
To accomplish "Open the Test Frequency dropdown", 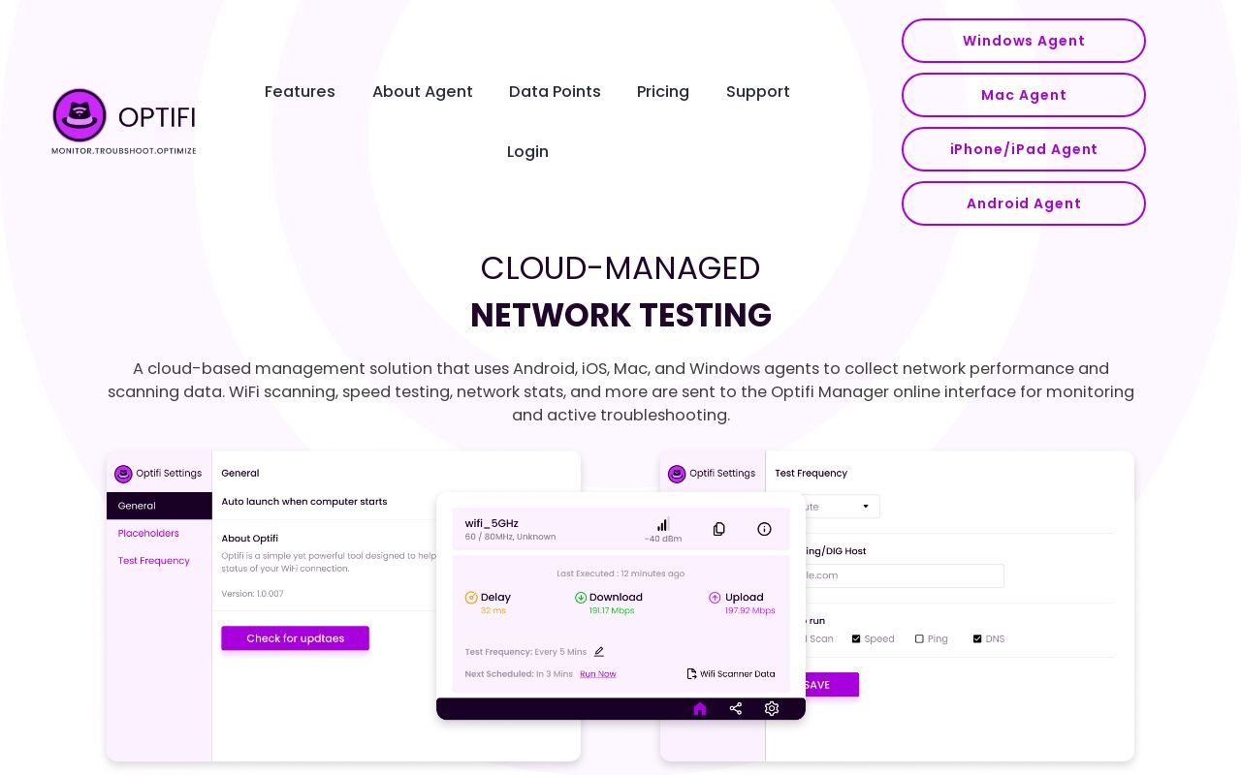I will tap(842, 507).
